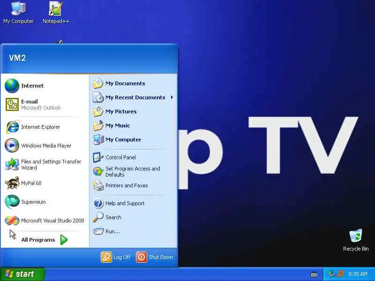375x281 pixels.
Task: Click the 8:30 AM taskbar clock
Action: [358, 274]
